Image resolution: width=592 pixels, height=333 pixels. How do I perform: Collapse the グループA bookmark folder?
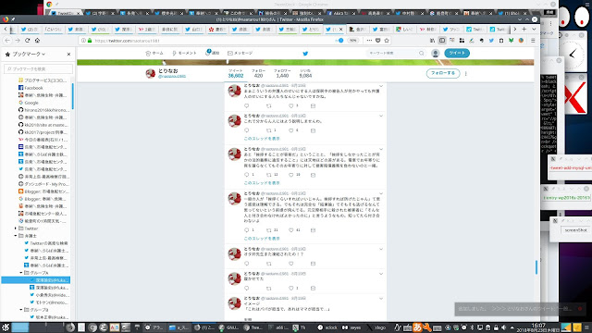click(x=21, y=273)
